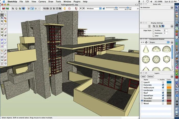Choose the Pan hand tool

pyautogui.click(x=2, y=54)
